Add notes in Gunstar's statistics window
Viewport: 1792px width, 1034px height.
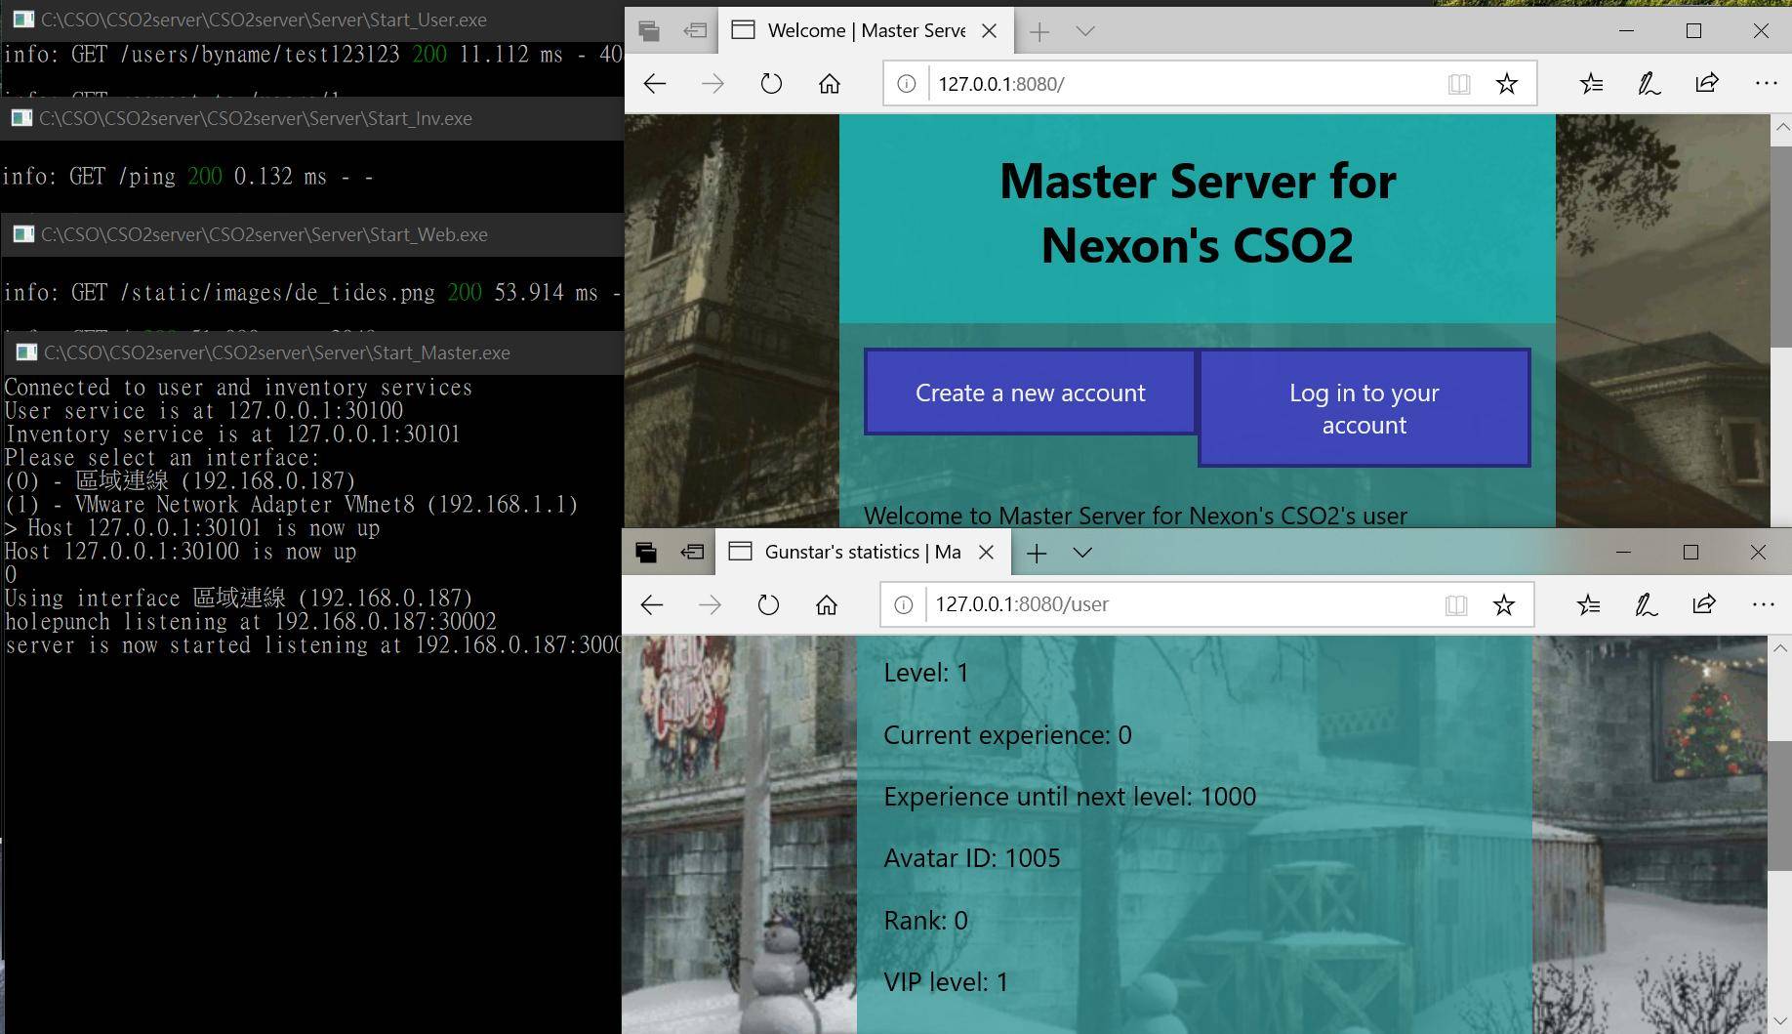click(1647, 605)
